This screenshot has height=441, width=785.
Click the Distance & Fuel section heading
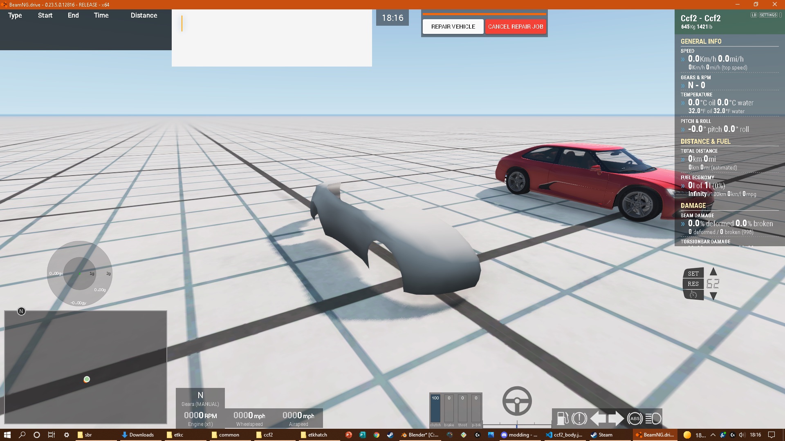(705, 141)
